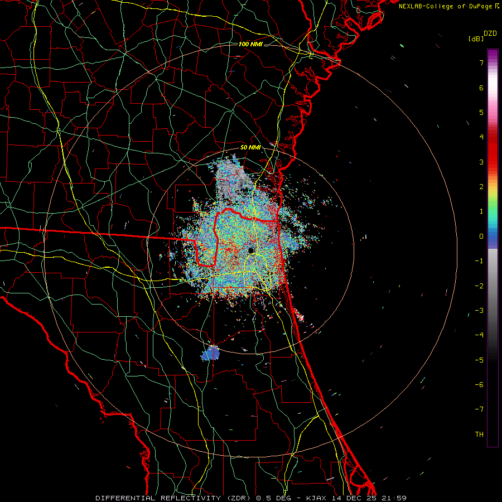
Task: Click the 1 value on the dB scale
Action: [x=481, y=211]
